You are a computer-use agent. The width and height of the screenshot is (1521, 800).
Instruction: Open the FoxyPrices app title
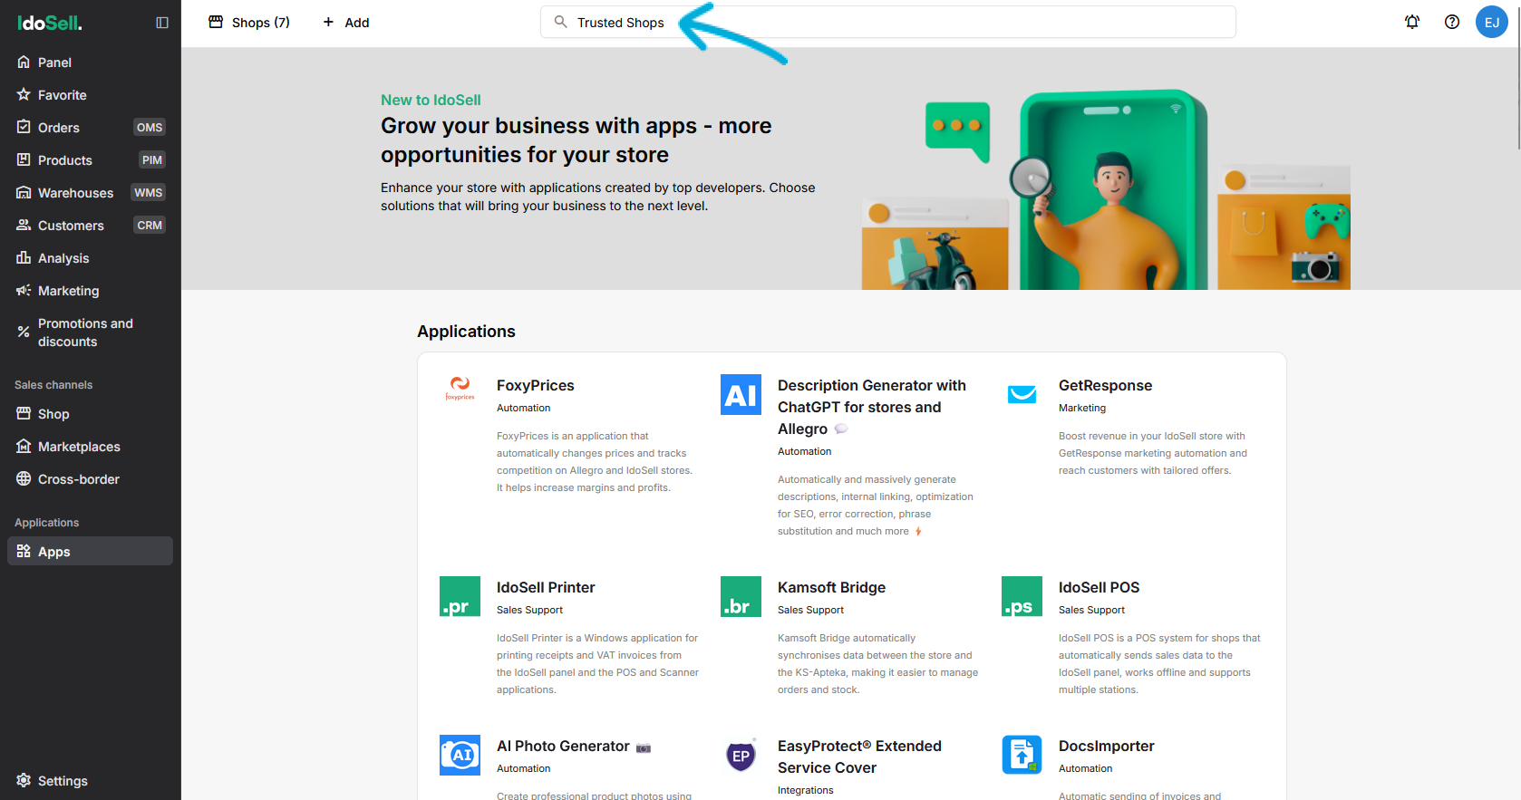[536, 385]
